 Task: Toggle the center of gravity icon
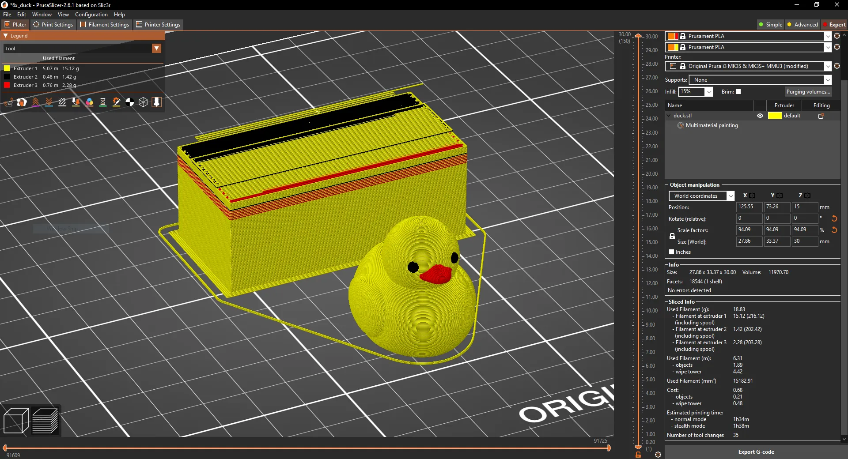pos(130,102)
